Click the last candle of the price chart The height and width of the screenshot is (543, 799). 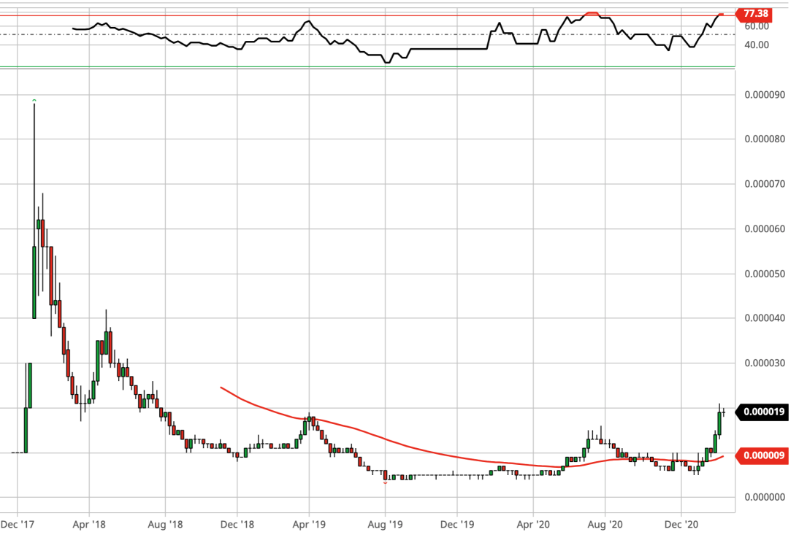[x=724, y=412]
